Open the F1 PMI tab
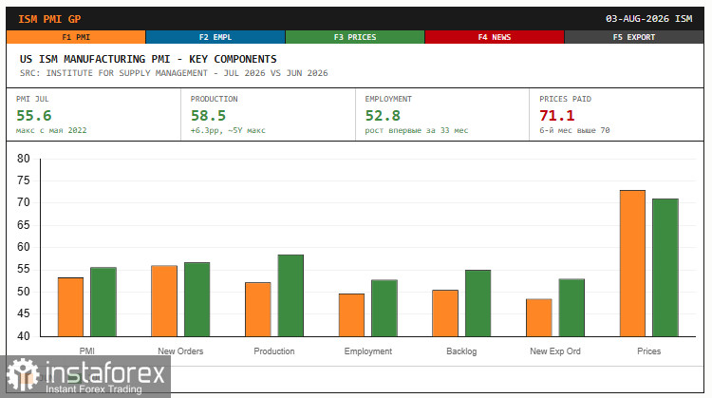 coord(76,37)
